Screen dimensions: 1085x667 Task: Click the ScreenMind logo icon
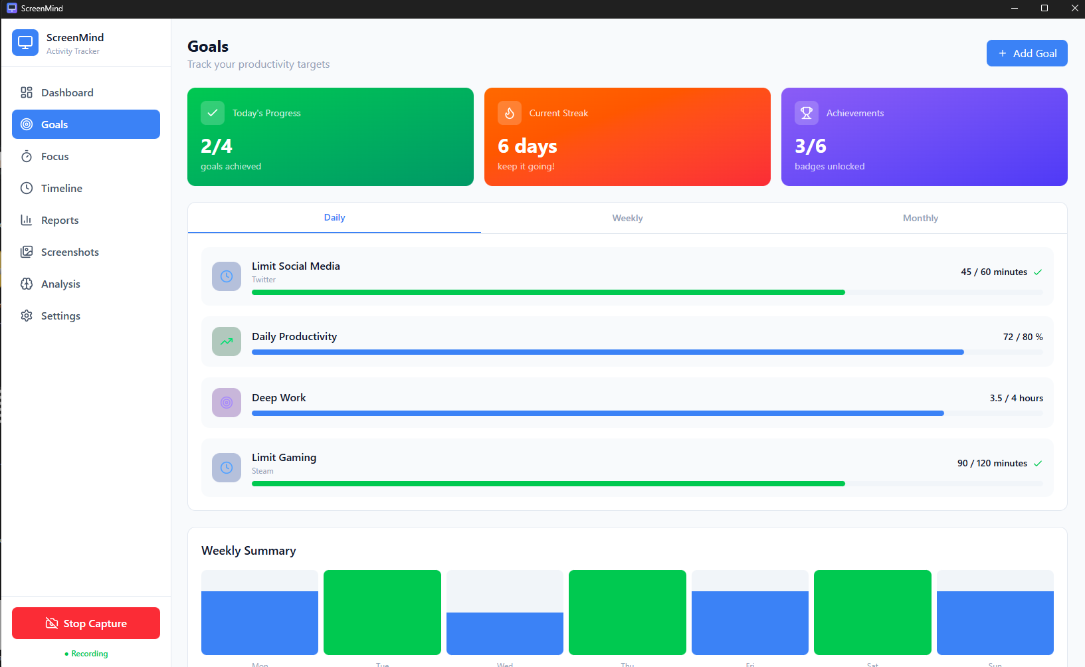pos(25,42)
